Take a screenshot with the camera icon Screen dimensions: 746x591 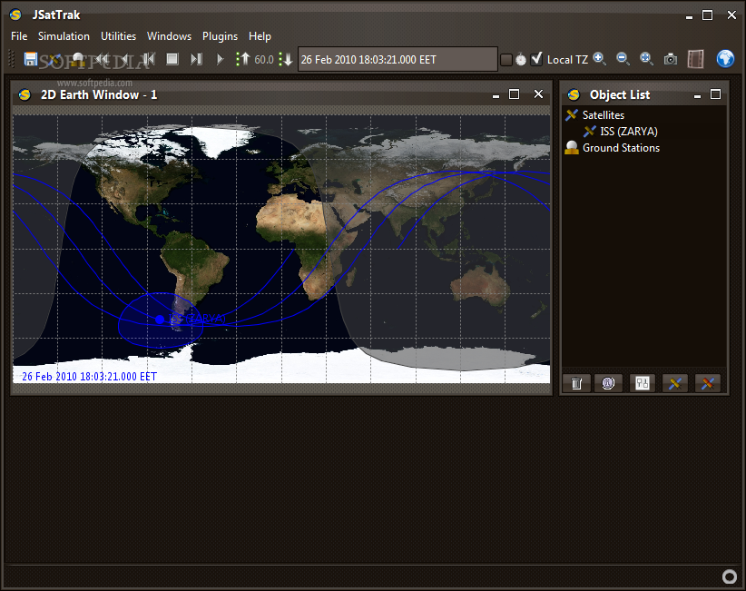coord(671,60)
